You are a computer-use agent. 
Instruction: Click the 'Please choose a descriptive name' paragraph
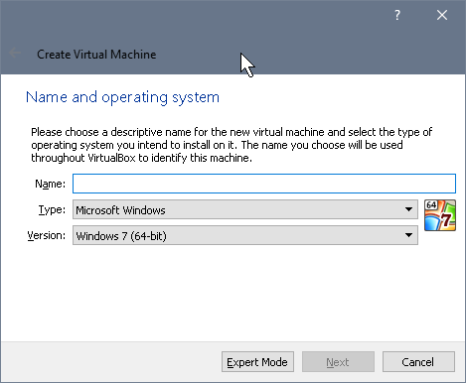(232, 145)
